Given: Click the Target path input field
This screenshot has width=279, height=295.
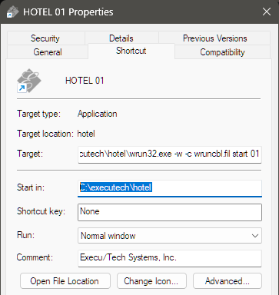Looking at the screenshot, I should (170, 154).
